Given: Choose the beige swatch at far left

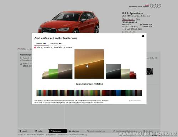Looking at the screenshot, I should (x=47, y=75).
